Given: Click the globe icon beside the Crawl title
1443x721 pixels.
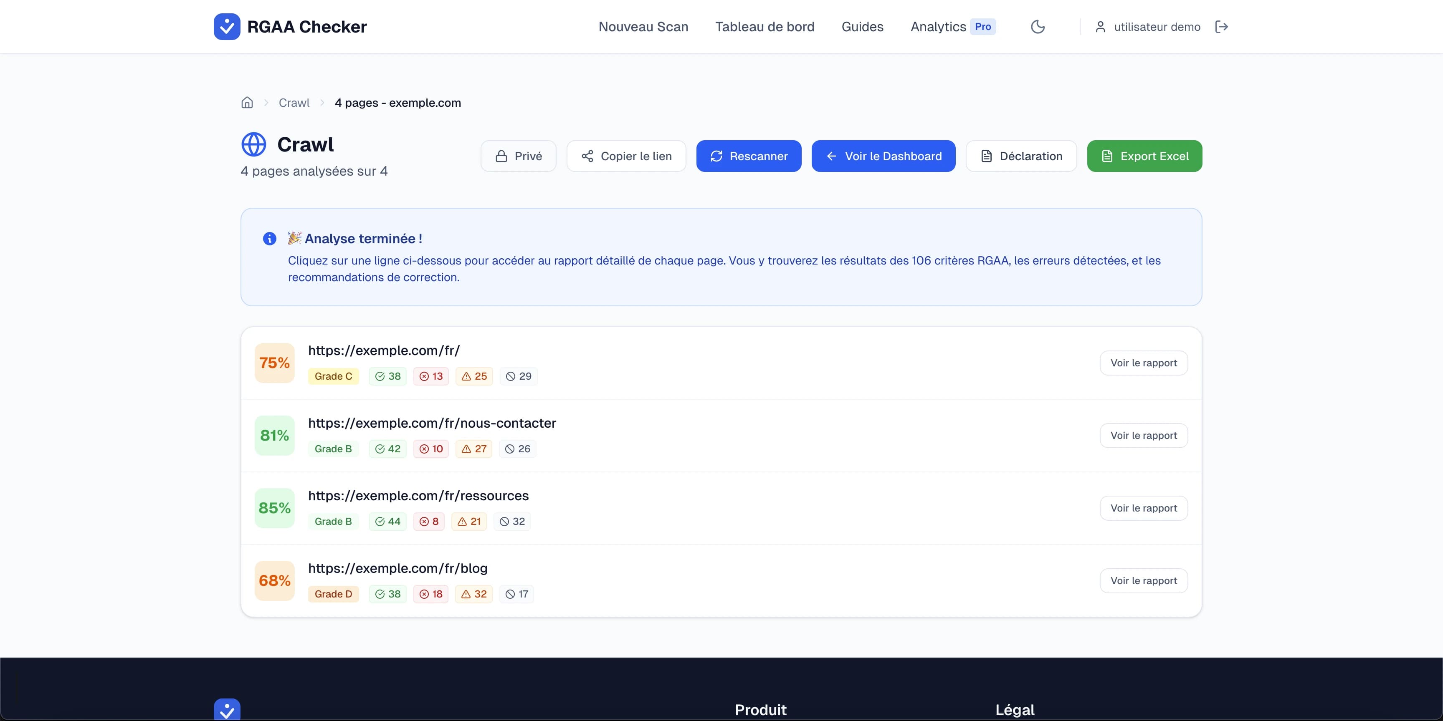Looking at the screenshot, I should click(253, 144).
